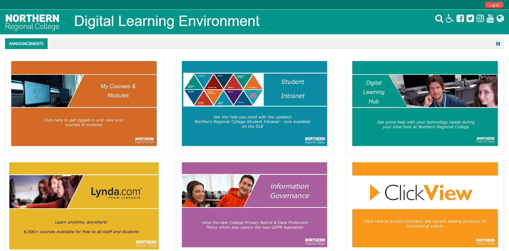Click 'View the new College Privacy Notice' text
The width and height of the screenshot is (509, 251).
coord(255,225)
